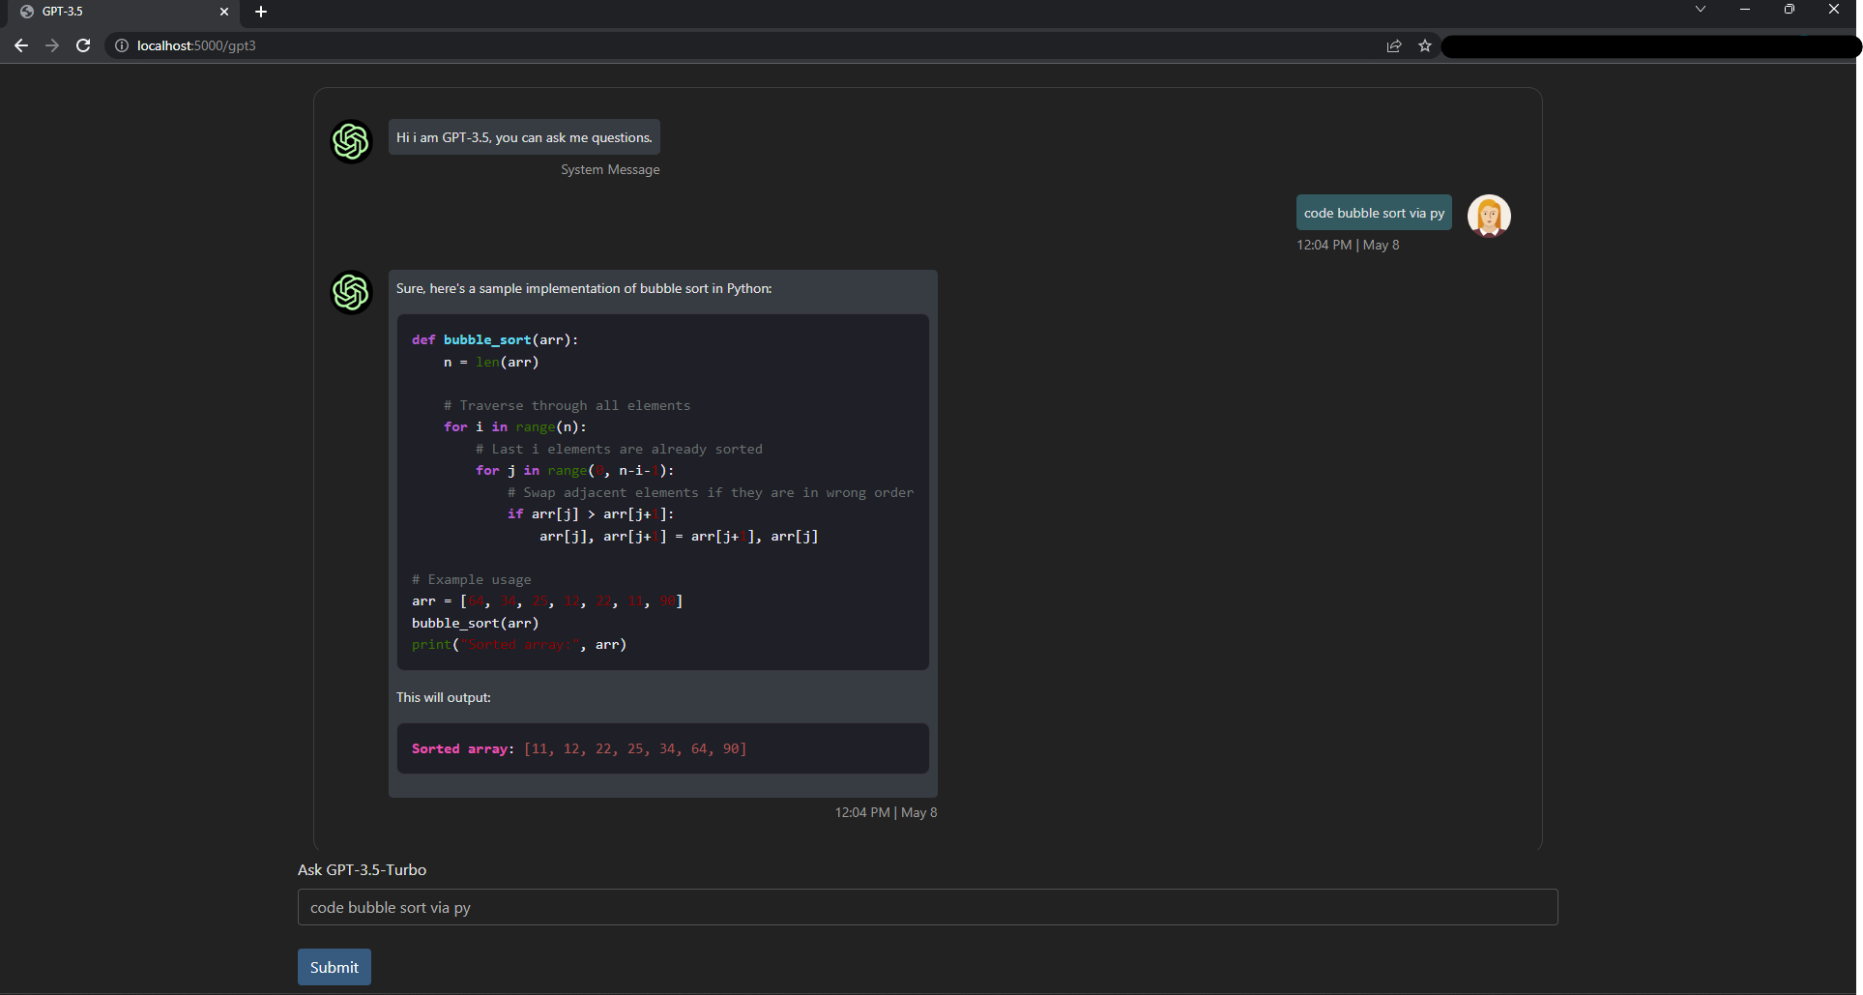Click 'Sure, here's a sample implementation' sentence

[584, 288]
